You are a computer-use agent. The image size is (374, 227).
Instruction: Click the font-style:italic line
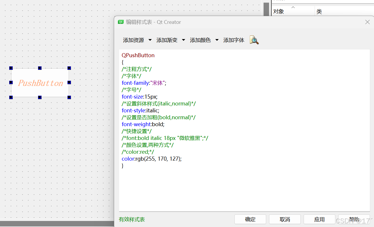click(140, 110)
